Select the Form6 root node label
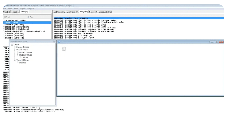This screenshot has width=228, height=118. pos(16,45)
